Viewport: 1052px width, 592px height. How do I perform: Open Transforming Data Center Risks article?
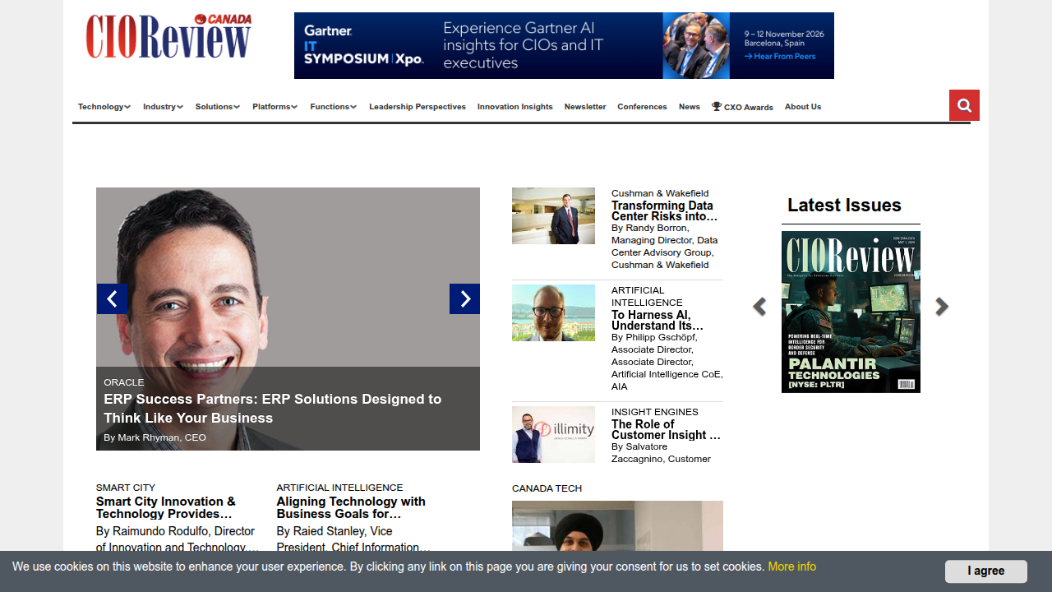(664, 211)
